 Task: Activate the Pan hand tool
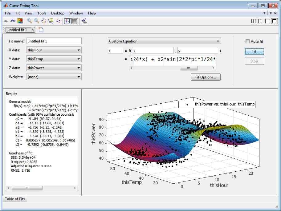[x=43, y=21]
